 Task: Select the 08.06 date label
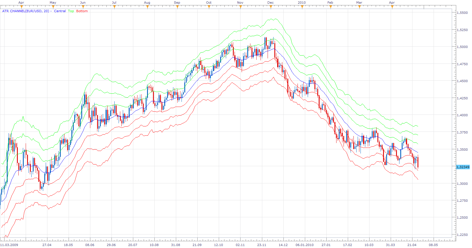tap(90, 245)
